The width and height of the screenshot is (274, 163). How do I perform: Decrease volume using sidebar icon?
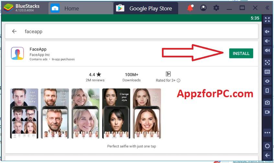[267, 41]
